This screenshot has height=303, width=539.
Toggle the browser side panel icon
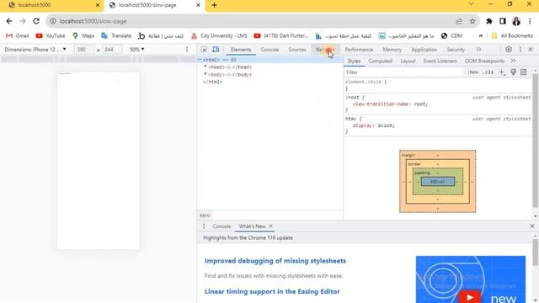pos(503,21)
